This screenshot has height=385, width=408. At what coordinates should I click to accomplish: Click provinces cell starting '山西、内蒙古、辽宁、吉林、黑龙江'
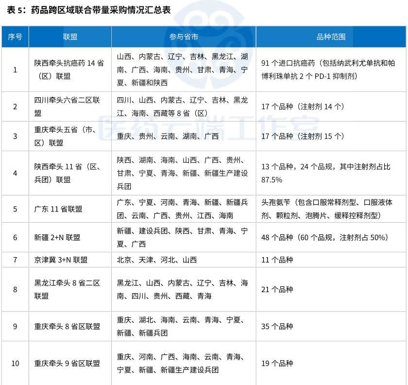click(184, 70)
